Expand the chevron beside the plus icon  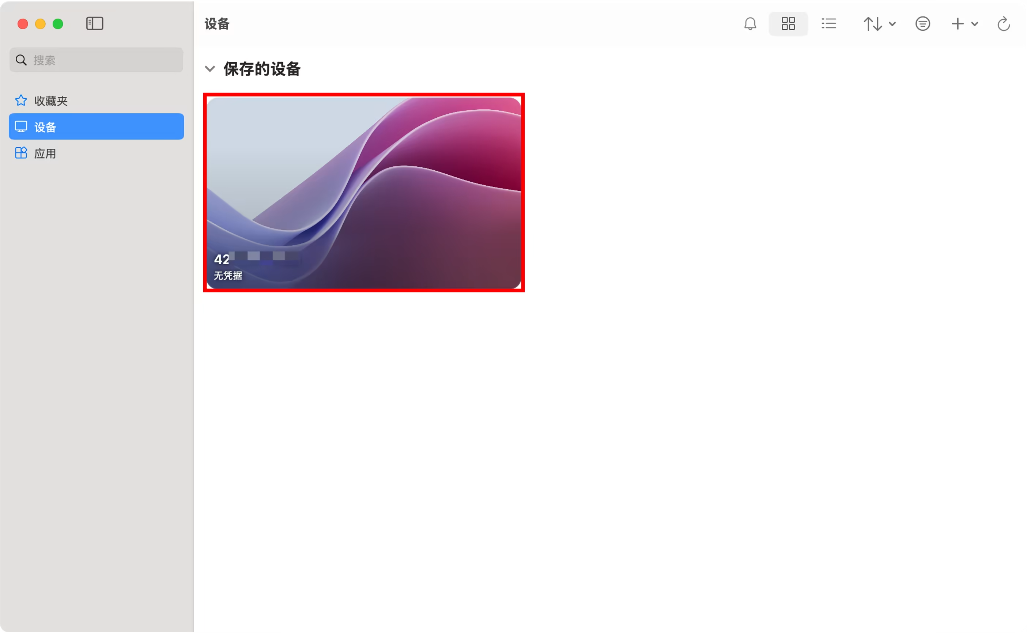point(975,24)
